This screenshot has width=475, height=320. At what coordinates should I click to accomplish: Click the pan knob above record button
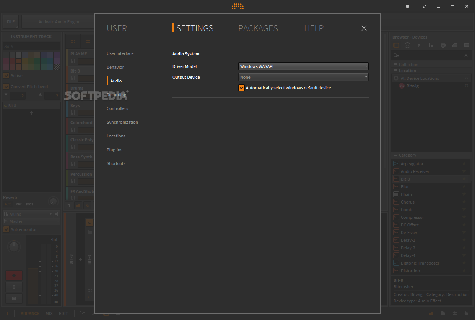[14, 247]
